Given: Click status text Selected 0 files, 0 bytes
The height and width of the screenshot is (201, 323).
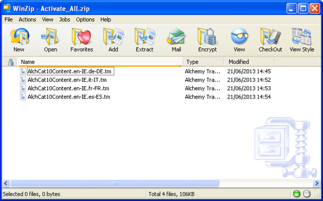Looking at the screenshot, I should [x=31, y=194].
